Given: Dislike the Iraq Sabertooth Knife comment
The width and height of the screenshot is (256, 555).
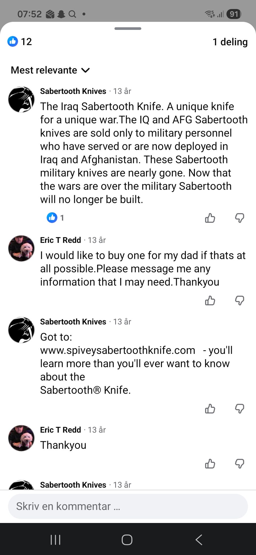Looking at the screenshot, I should (239, 218).
